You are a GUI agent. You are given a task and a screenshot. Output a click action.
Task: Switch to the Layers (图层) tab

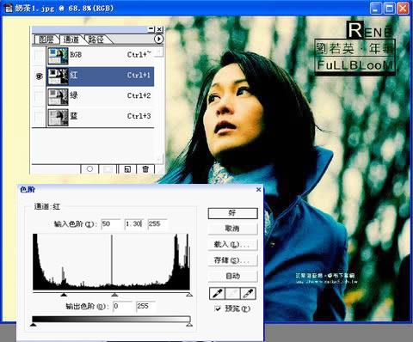46,40
